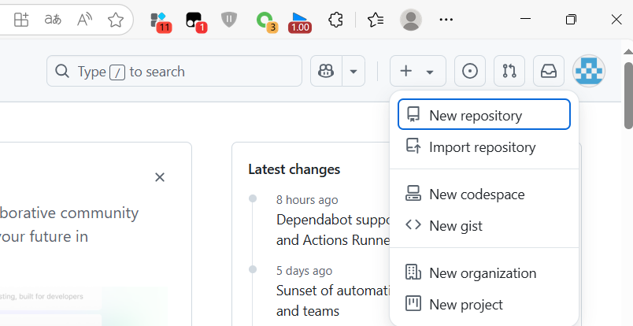
Task: Select New organization menu entry
Action: tap(483, 273)
